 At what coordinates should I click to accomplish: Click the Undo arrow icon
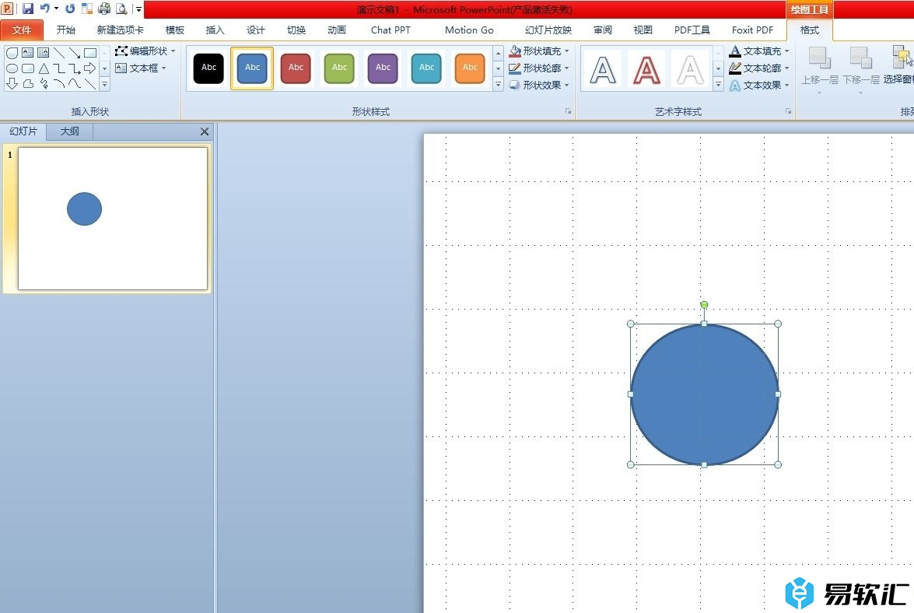click(45, 9)
